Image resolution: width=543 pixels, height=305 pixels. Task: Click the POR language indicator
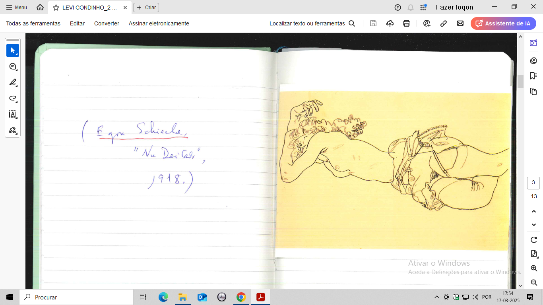[487, 297]
